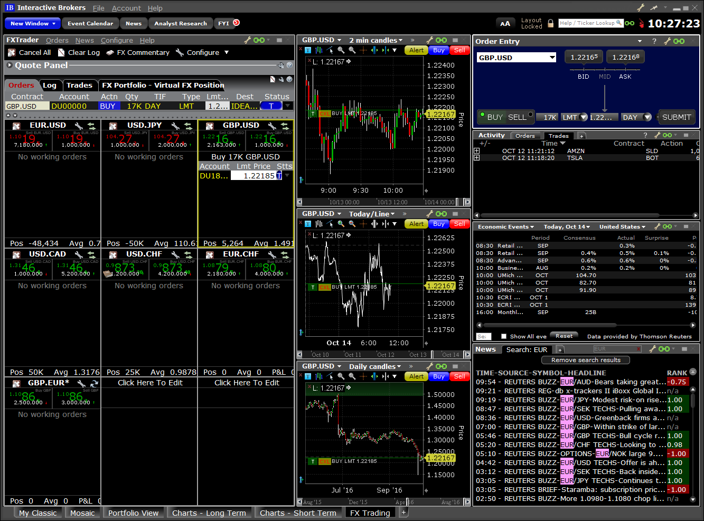Open the United States region dropdown in Economic Events

[x=622, y=226]
